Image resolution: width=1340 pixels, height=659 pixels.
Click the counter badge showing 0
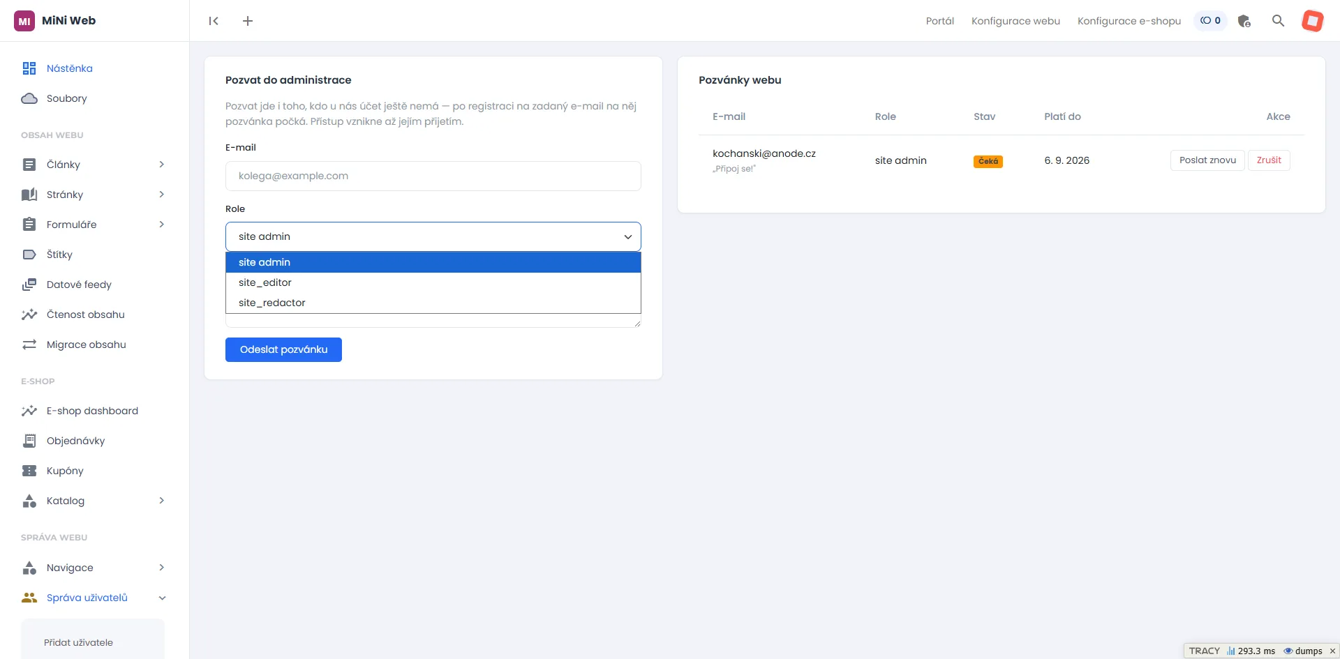tap(1210, 21)
